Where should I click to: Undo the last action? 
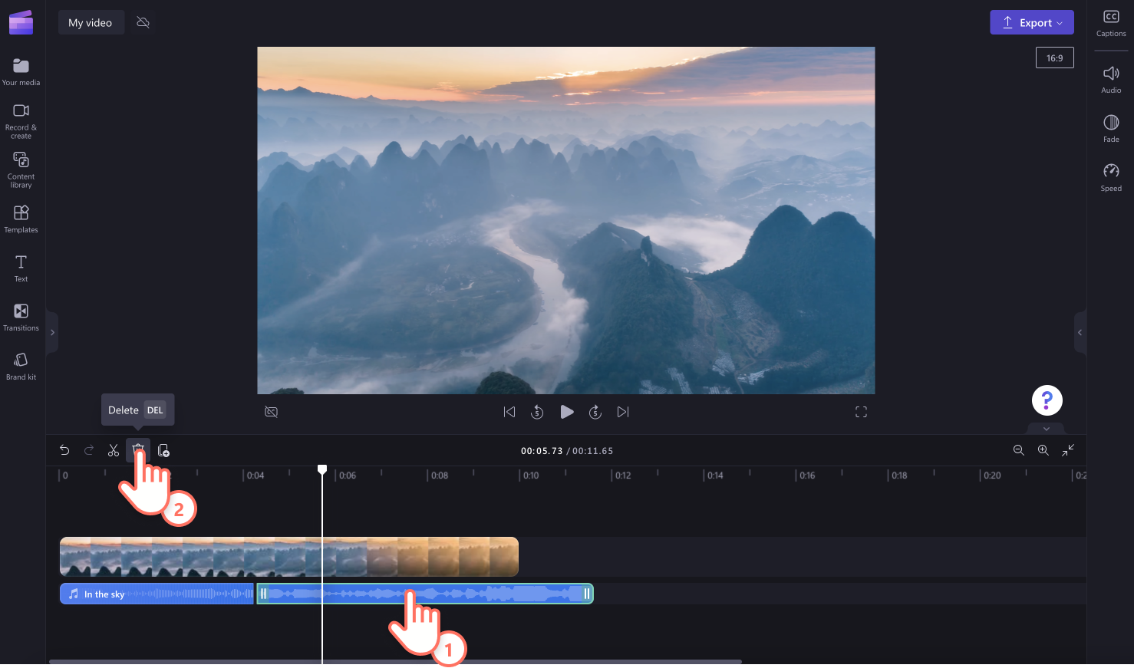click(64, 450)
